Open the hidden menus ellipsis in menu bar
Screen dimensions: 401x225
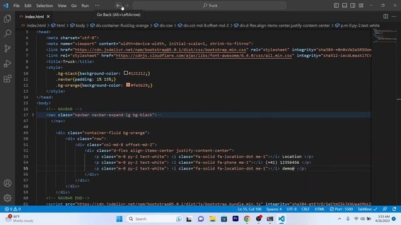pos(97,6)
